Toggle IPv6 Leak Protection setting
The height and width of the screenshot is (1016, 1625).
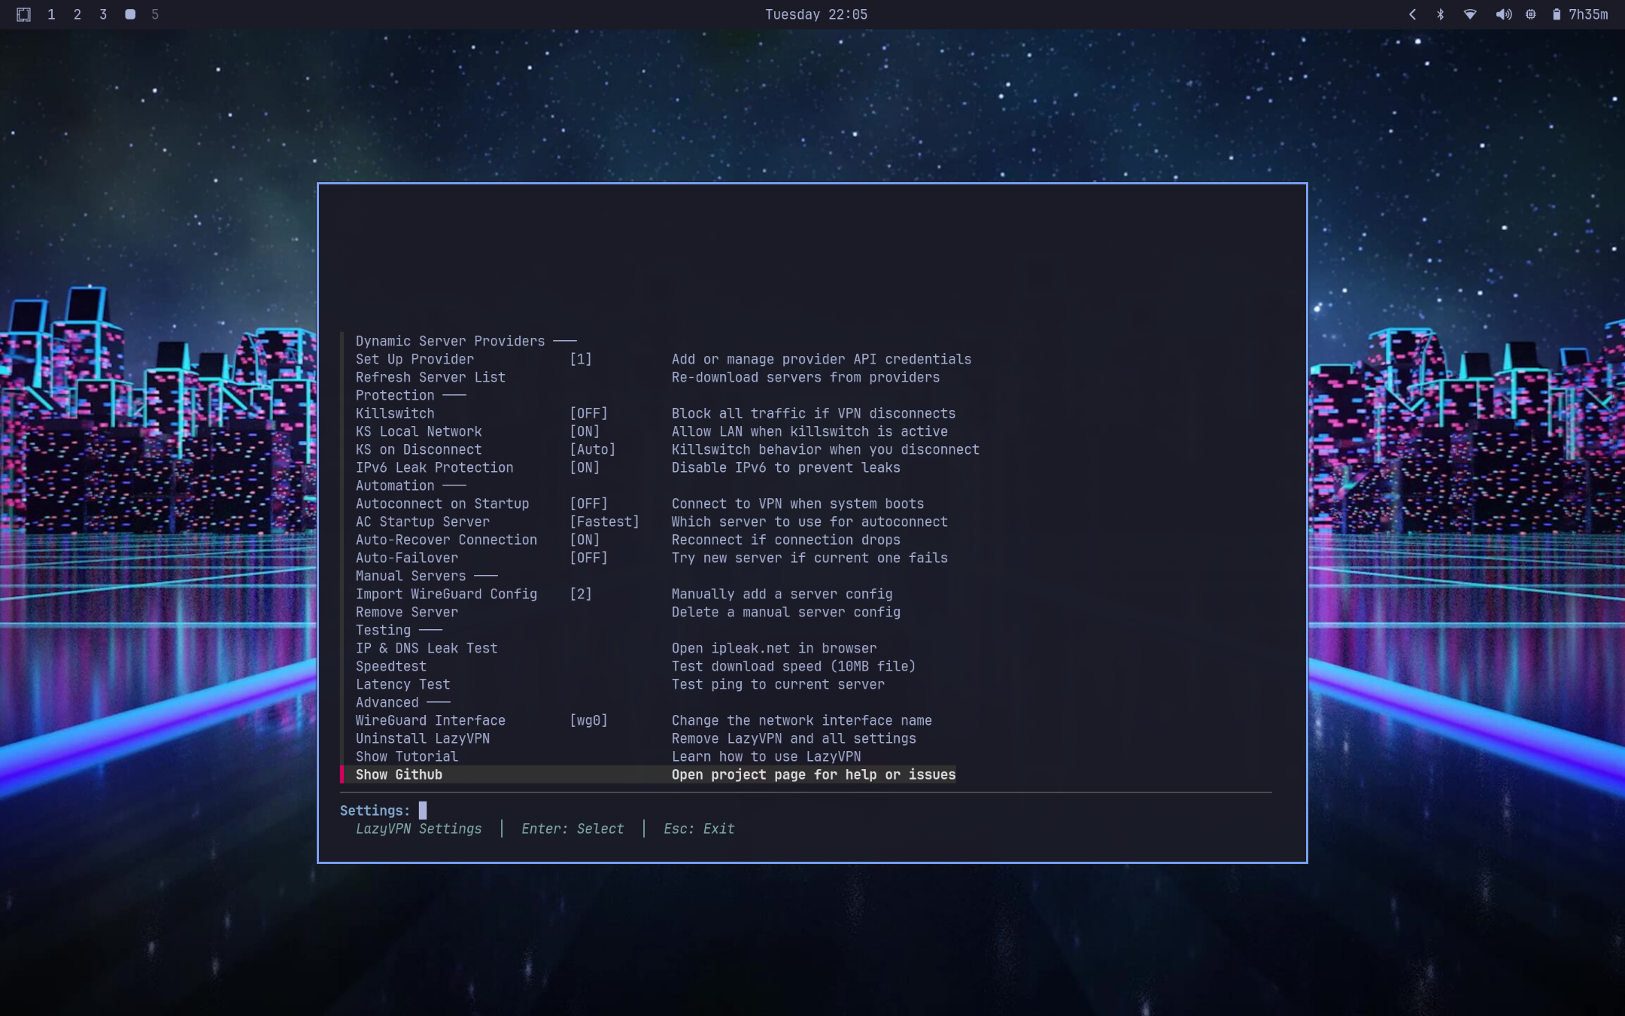click(434, 467)
